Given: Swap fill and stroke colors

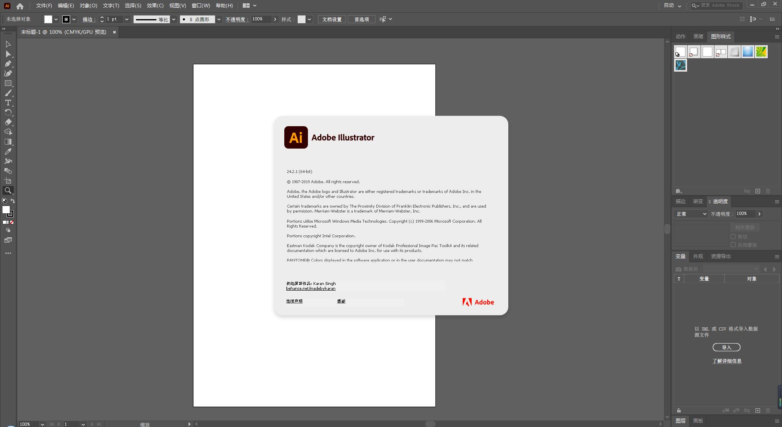Looking at the screenshot, I should 13,201.
